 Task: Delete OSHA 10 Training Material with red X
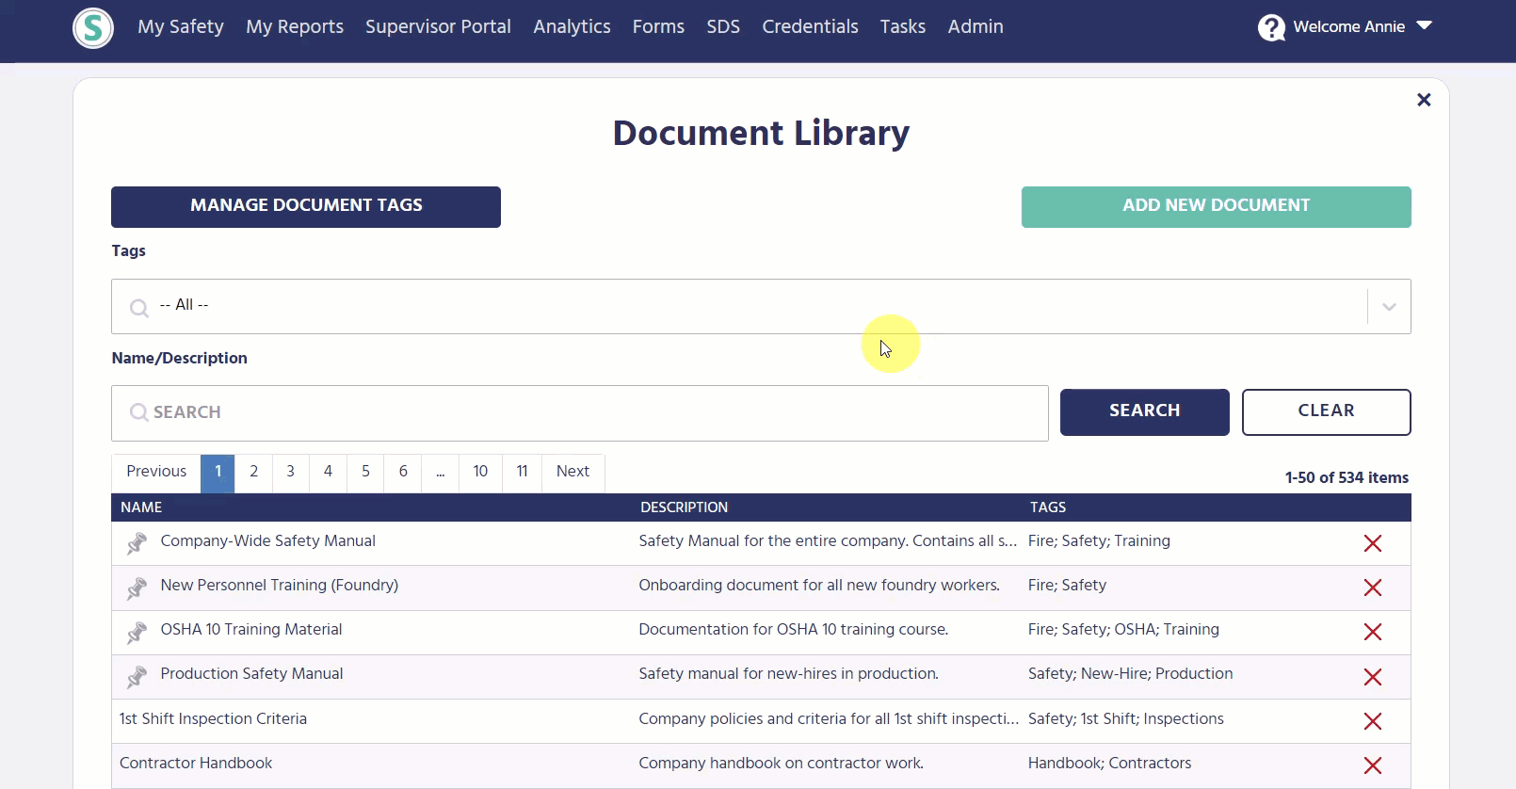point(1373,632)
